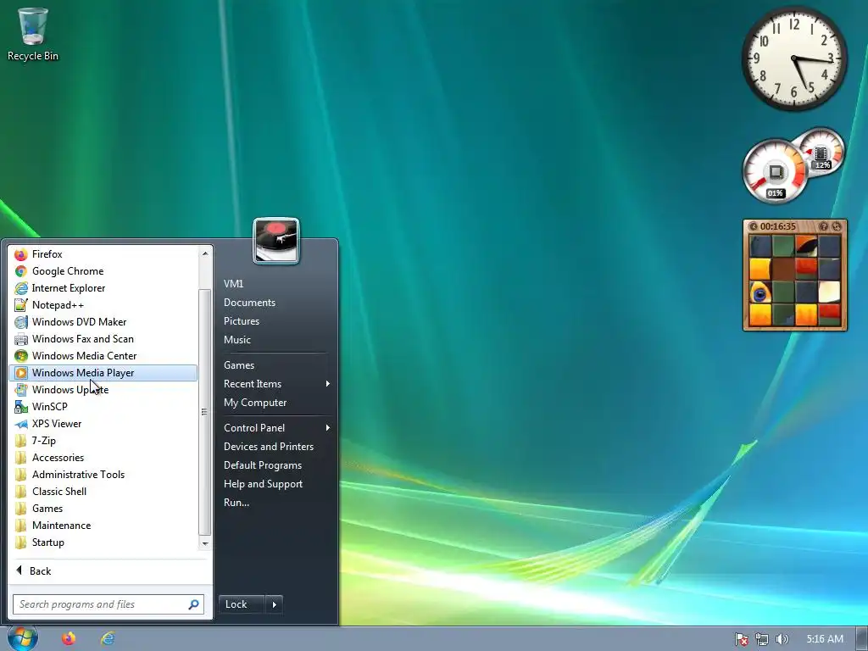Click the CPU meter gadget
This screenshot has height=651, width=868.
click(x=776, y=171)
